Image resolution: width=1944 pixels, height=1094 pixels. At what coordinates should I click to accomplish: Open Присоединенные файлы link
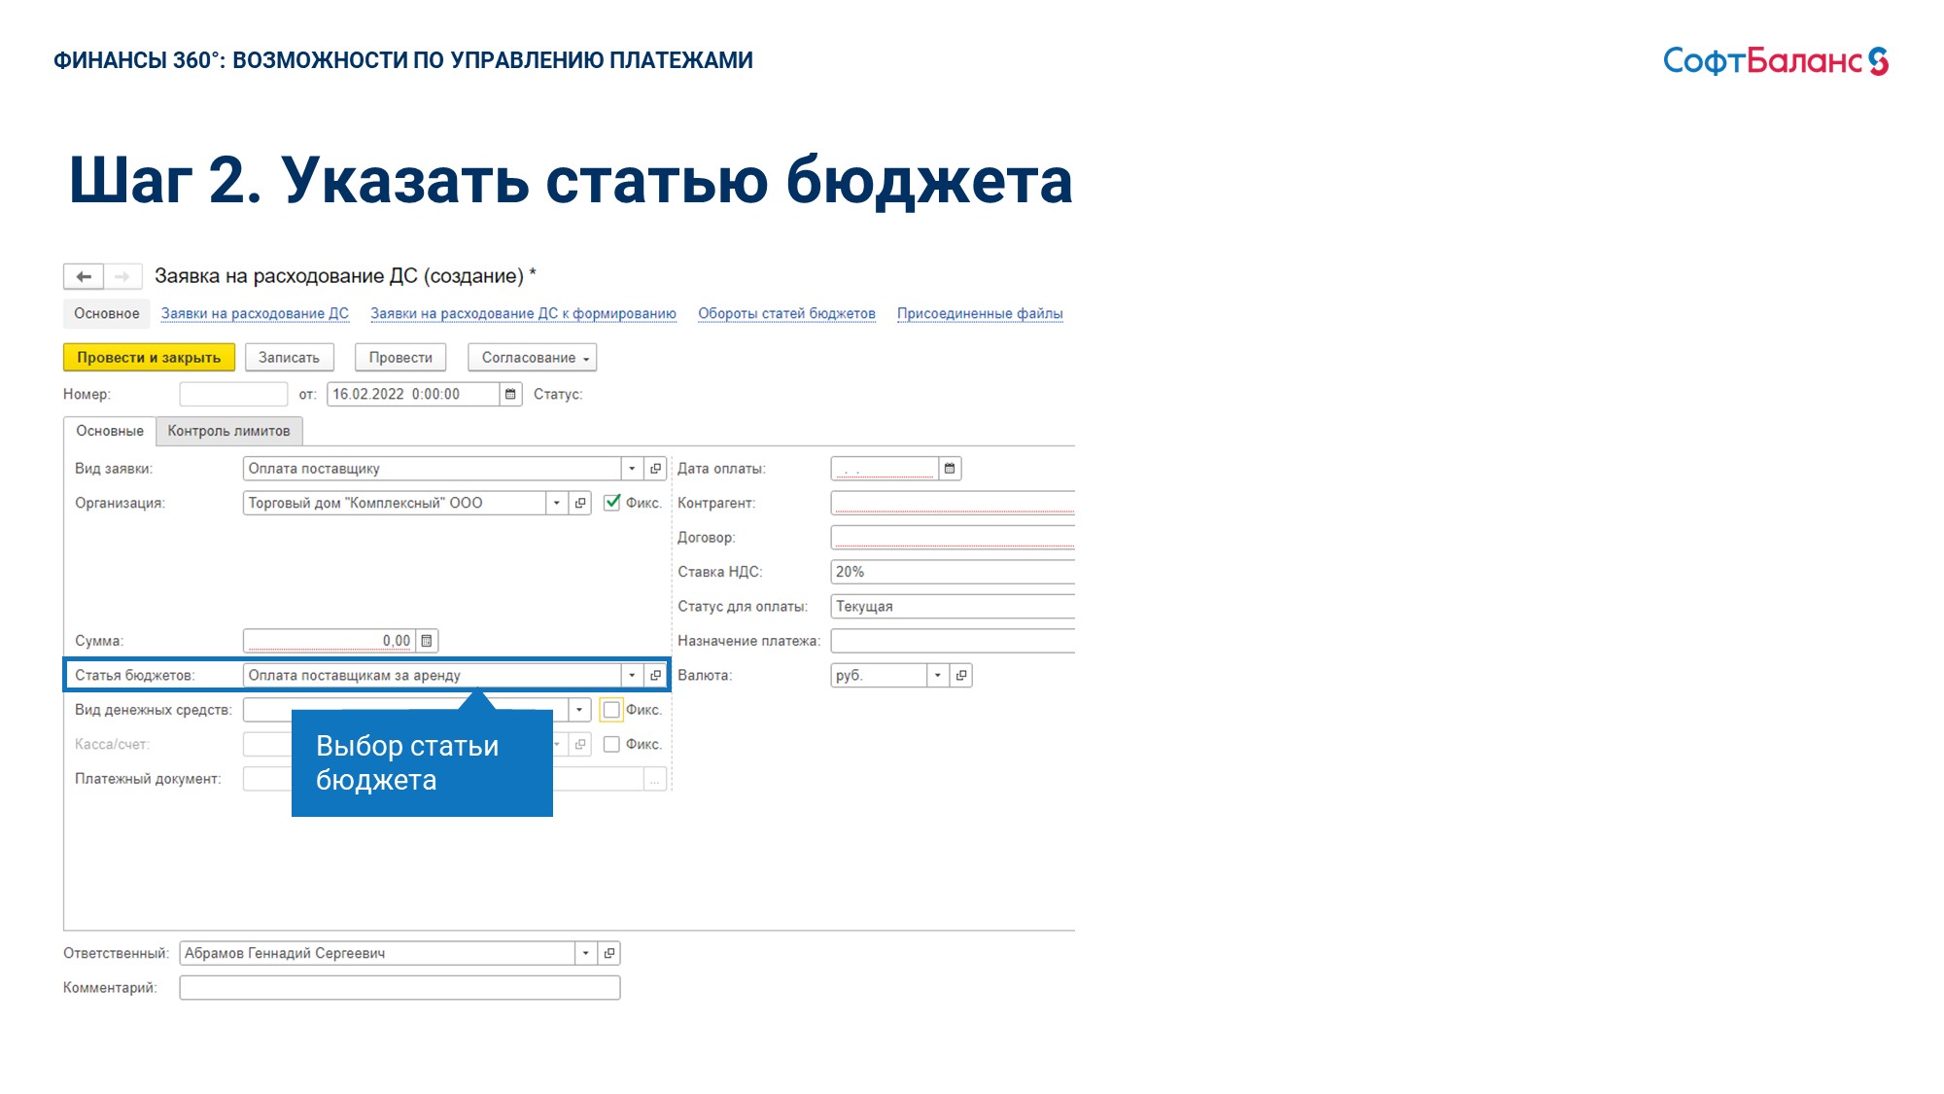pos(980,313)
